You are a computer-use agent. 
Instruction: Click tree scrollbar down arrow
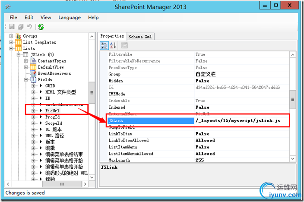tap(92, 177)
